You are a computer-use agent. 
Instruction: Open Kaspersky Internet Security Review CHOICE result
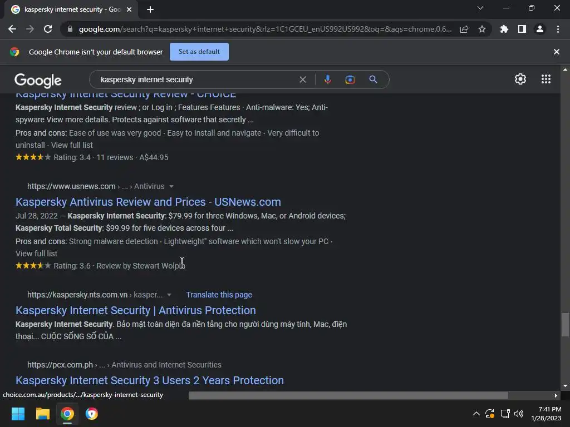click(126, 95)
